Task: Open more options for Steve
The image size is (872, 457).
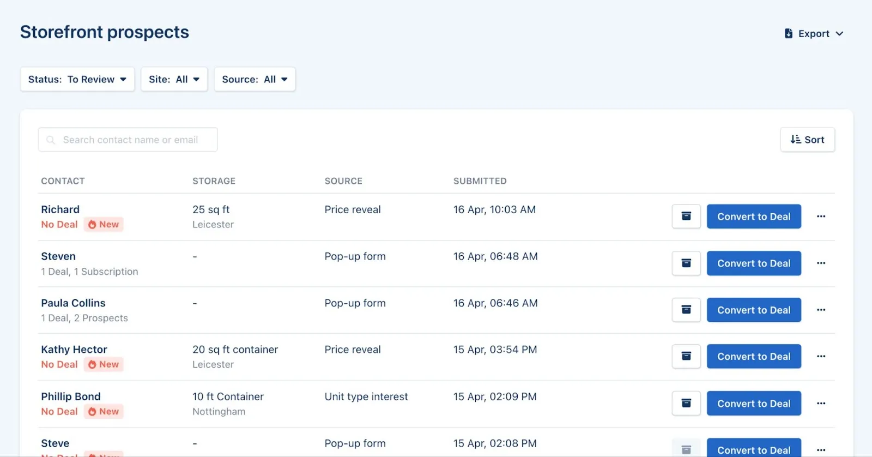Action: [x=821, y=450]
